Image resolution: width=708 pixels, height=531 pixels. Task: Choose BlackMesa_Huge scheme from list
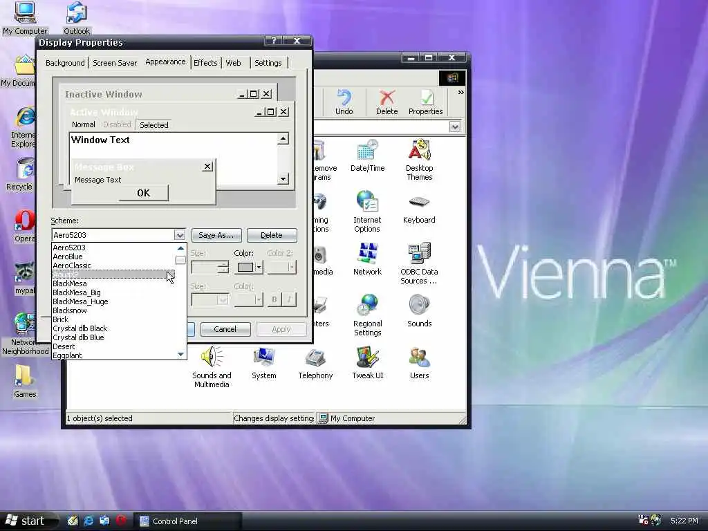[113, 301]
